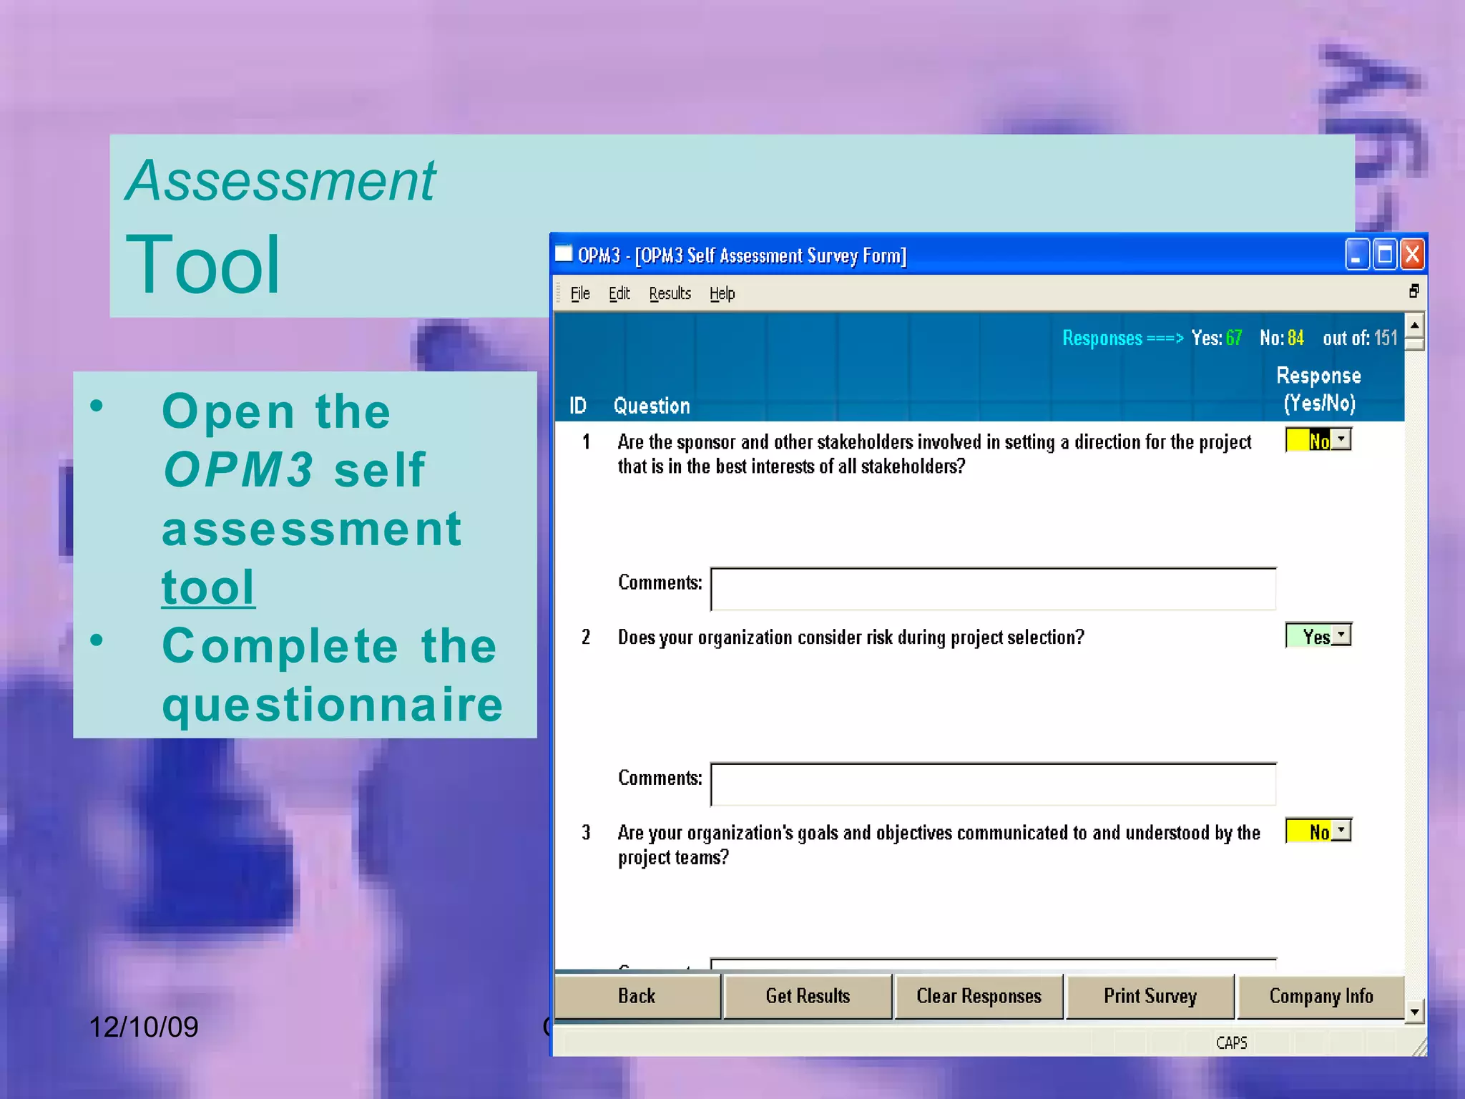Click question 2 Comments field
Image resolution: width=1465 pixels, height=1099 pixels.
point(994,784)
